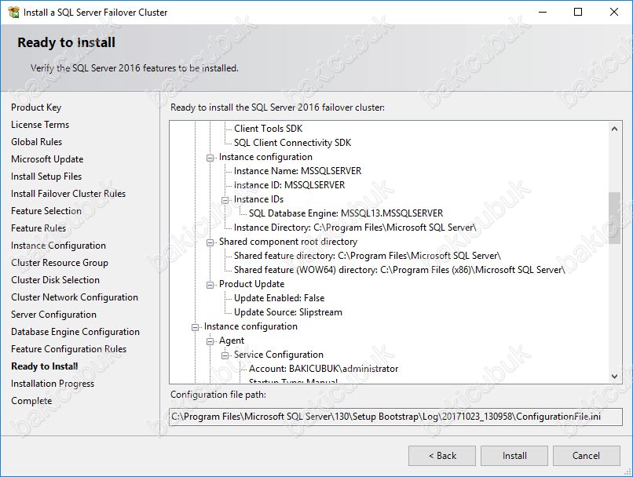Open the Install Setup Files step
The height and width of the screenshot is (477, 633).
point(46,177)
